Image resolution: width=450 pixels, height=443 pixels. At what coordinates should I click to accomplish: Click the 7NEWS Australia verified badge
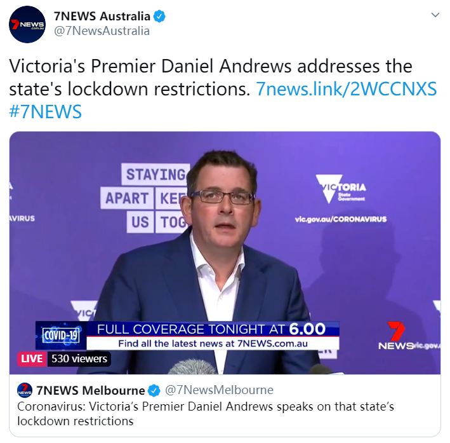[159, 16]
